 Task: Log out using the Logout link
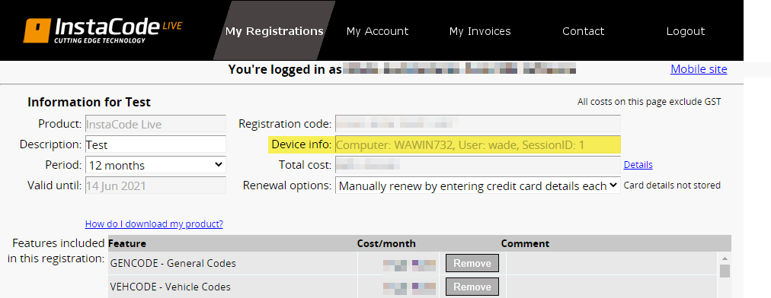pos(686,31)
